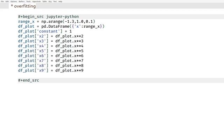This screenshot has width=224, height=126.
Task: Open the Buffers menu
Action: 22,1
